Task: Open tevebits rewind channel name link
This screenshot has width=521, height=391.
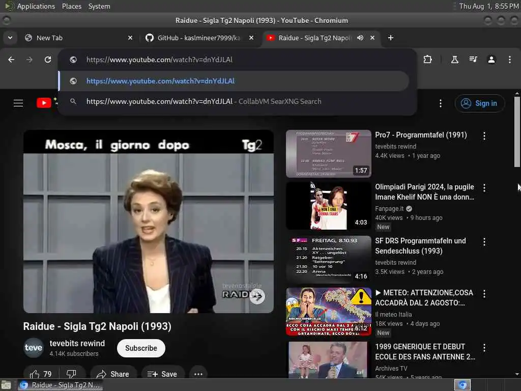Action: click(x=77, y=344)
